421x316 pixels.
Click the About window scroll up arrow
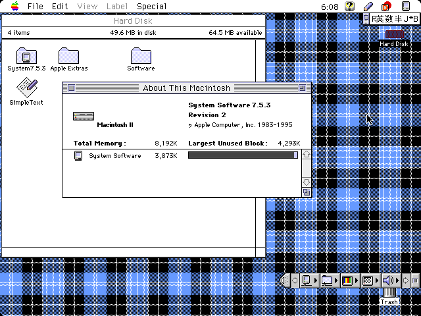coord(307,154)
